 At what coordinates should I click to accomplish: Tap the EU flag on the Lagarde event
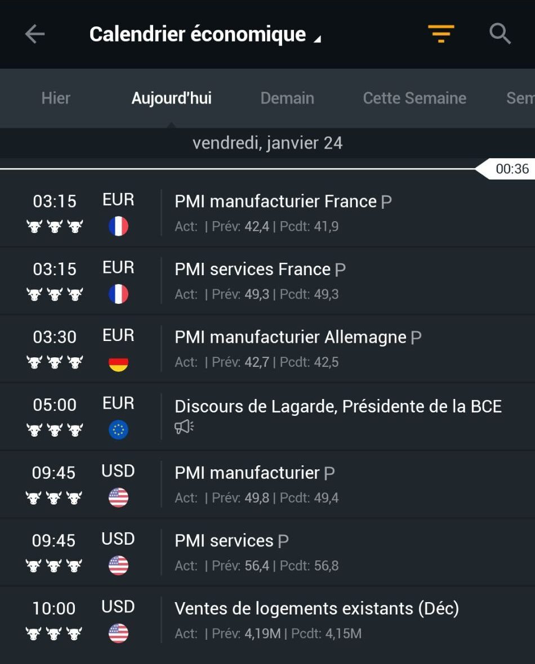118,430
